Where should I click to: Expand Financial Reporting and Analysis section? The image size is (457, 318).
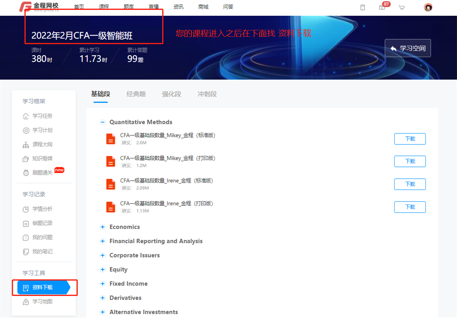102,241
